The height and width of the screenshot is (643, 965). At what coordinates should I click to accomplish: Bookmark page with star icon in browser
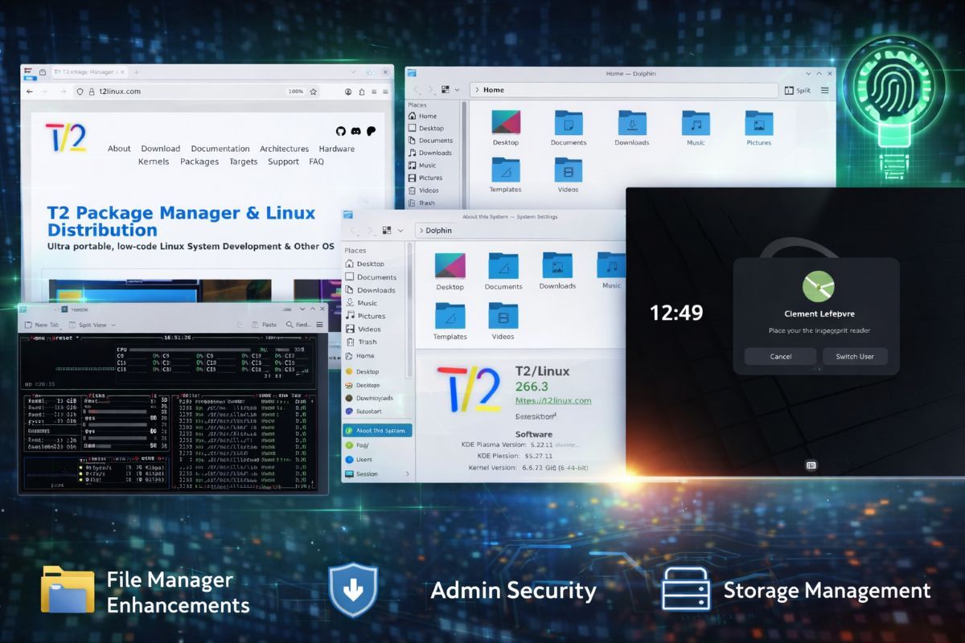click(x=313, y=92)
